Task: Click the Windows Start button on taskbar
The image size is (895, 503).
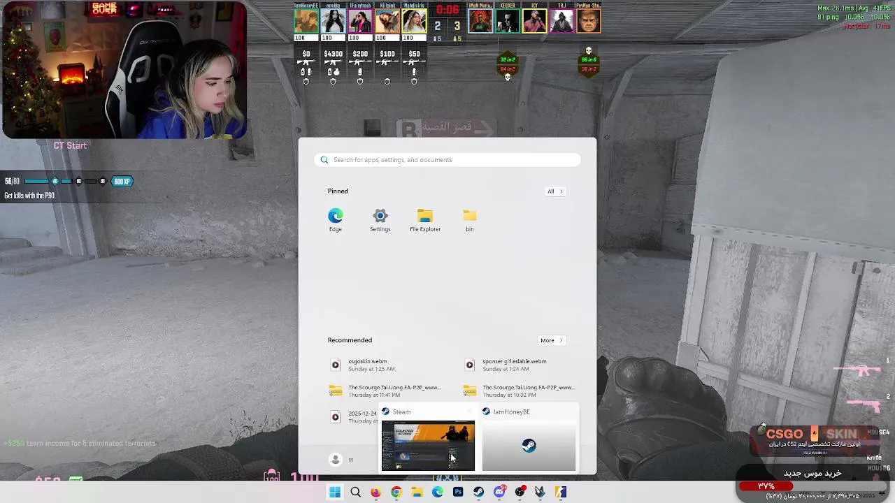Action: [x=335, y=493]
